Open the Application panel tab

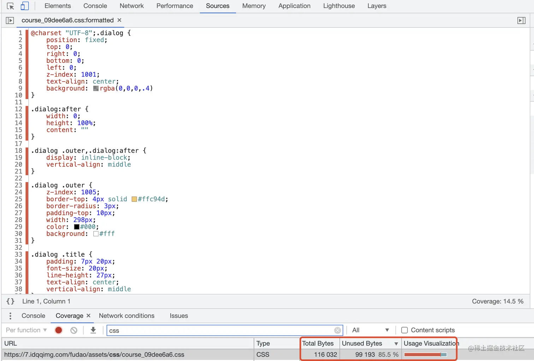(295, 6)
